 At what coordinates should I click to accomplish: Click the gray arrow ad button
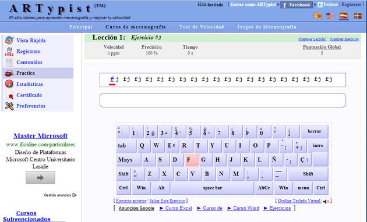point(41,178)
